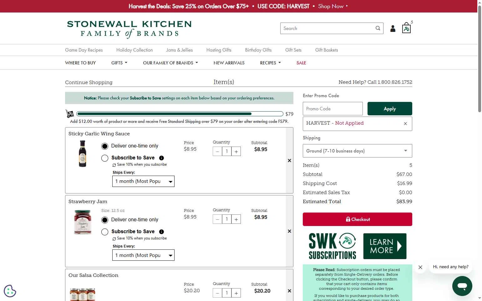Focus the Promo Code input field

333,108
